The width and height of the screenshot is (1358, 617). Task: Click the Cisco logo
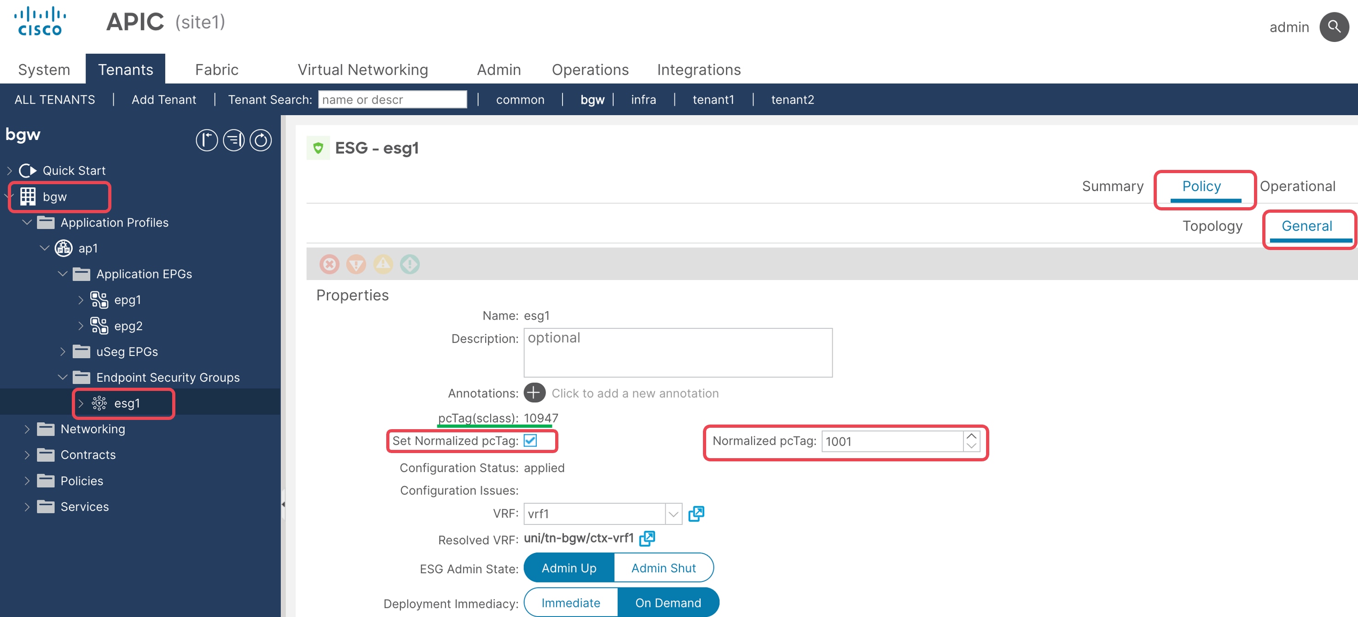(40, 22)
